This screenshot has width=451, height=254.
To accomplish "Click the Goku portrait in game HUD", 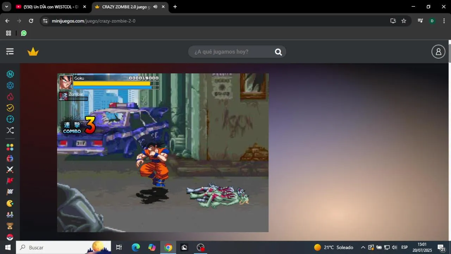I will click(66, 82).
